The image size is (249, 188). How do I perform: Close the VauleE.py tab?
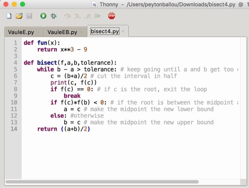coord(38,32)
